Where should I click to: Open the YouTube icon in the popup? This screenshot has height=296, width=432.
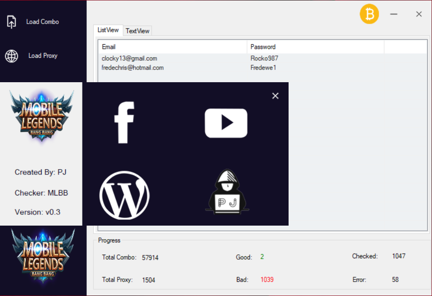coord(226,123)
